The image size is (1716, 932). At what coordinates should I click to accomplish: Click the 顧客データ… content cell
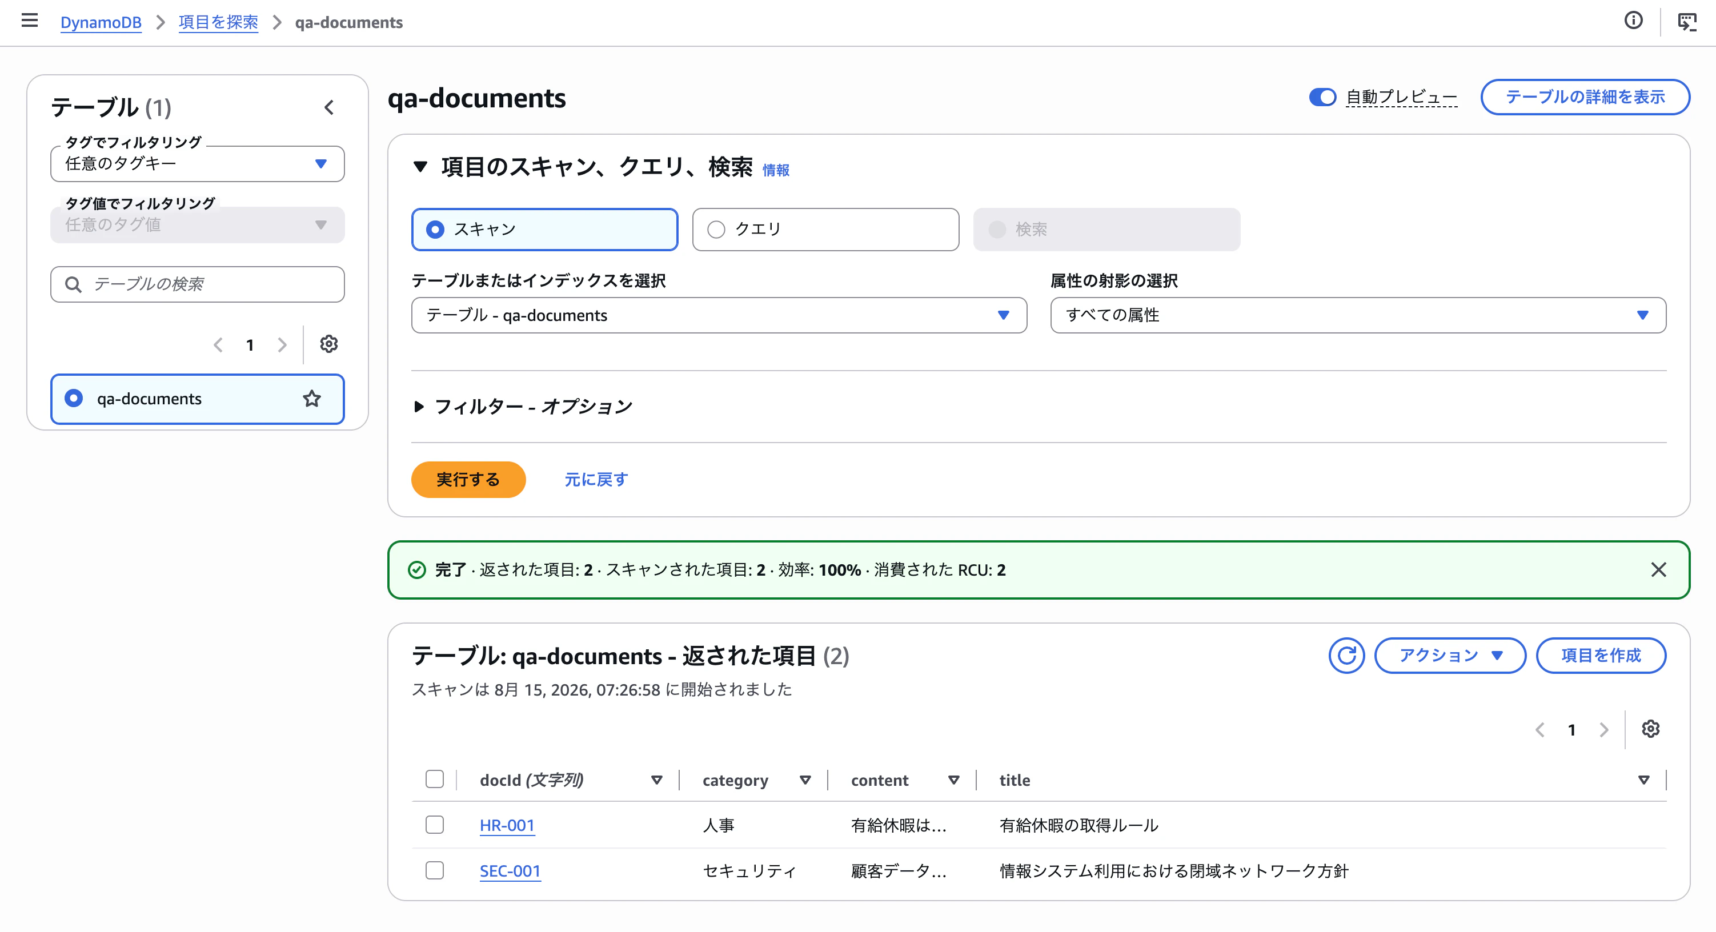coord(899,871)
